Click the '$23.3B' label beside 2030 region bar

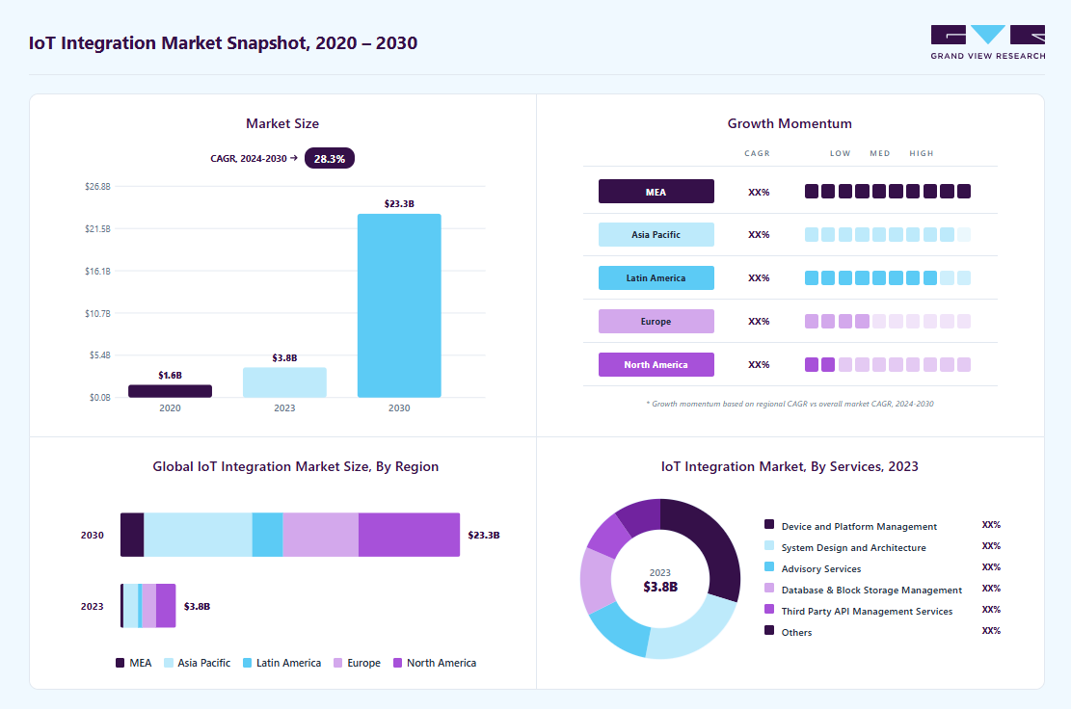click(484, 535)
